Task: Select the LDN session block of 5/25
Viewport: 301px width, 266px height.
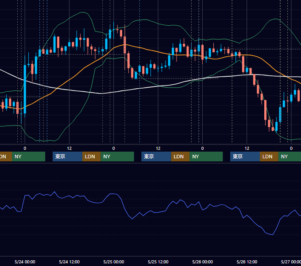Action: tap(180, 156)
